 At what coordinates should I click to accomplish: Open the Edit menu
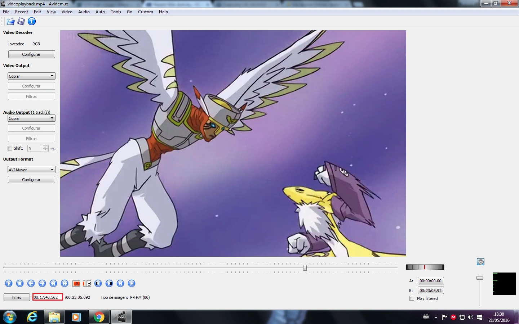point(37,12)
